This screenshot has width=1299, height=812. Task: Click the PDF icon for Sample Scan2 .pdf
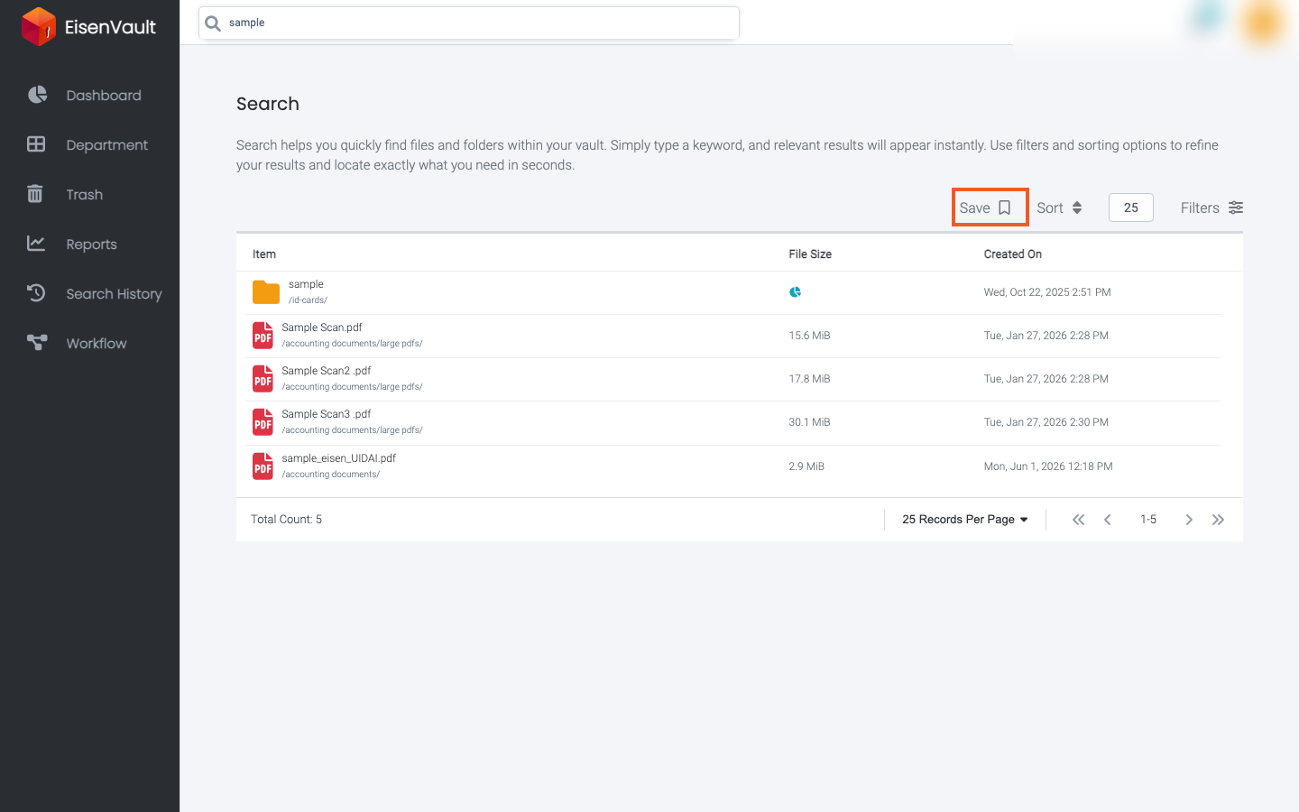tap(263, 379)
